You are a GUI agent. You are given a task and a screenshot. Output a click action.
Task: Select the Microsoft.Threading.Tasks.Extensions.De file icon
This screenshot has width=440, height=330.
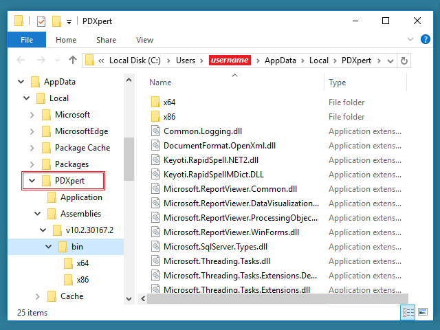tap(155, 275)
